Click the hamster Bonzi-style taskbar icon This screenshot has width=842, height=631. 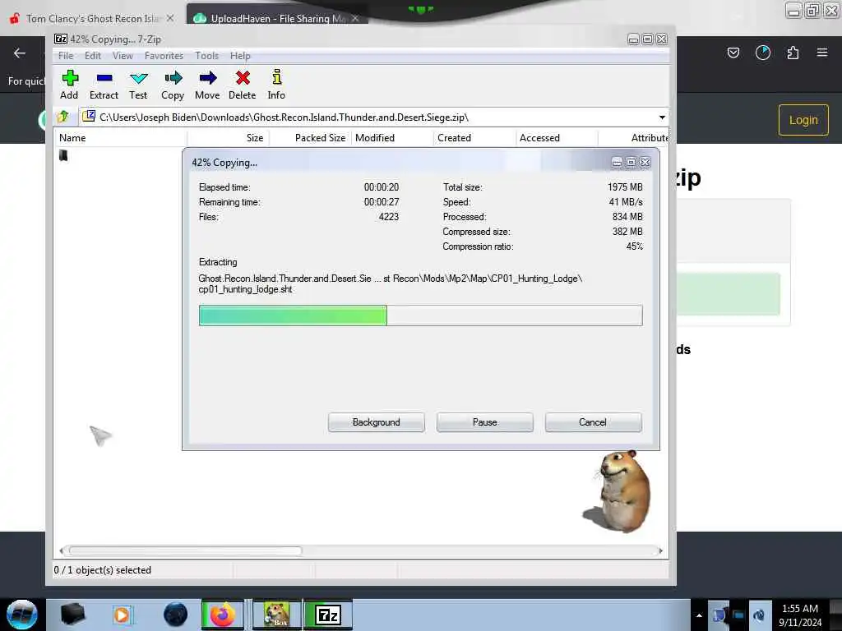click(x=277, y=615)
